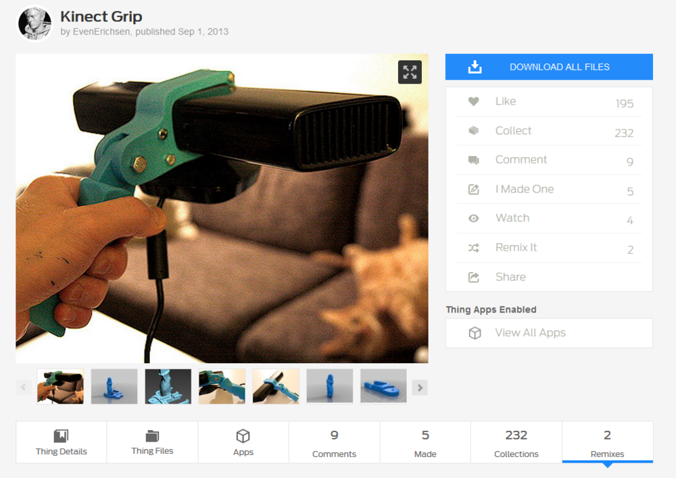Select the second thumbnail with blue model

click(x=114, y=386)
